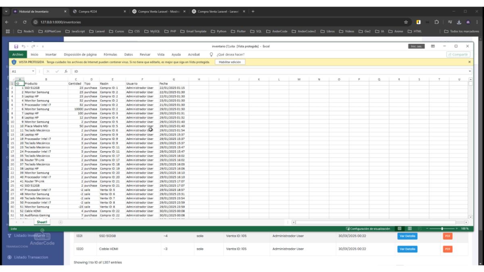Click the Save icon in Excel's quick access toolbar

[17, 46]
